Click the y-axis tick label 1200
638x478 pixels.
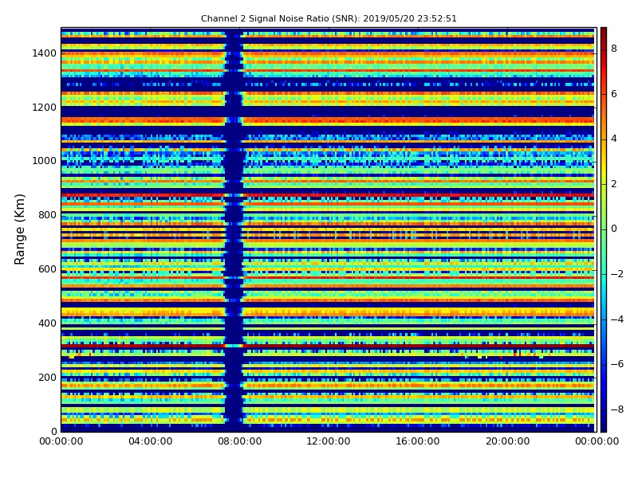(44, 108)
